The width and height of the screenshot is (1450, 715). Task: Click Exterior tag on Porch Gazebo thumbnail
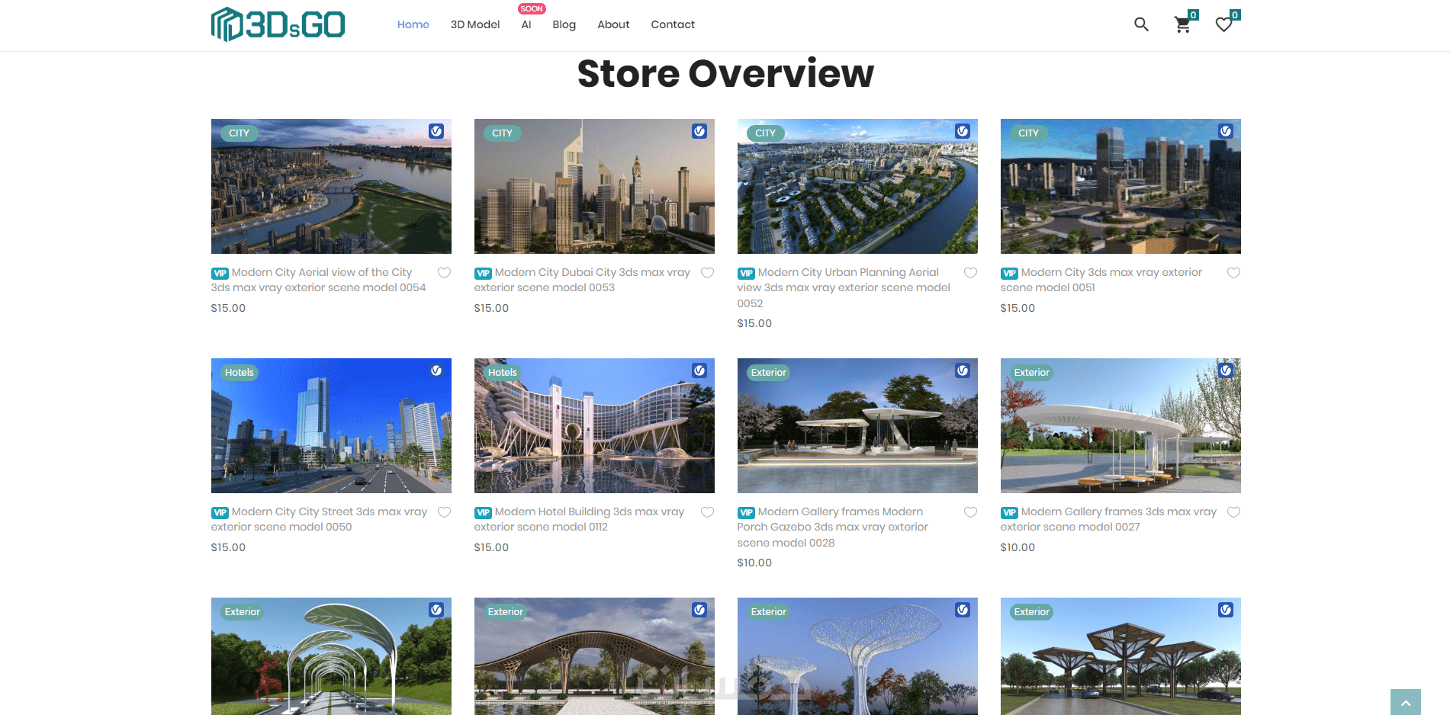click(x=768, y=372)
